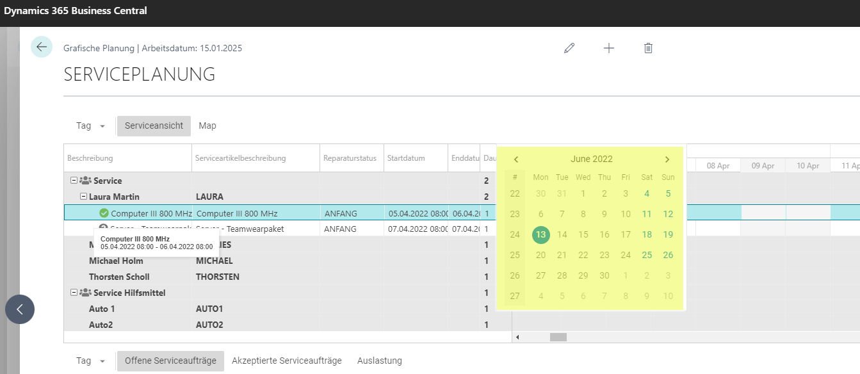Click green check icon of Computer III row
860x374 pixels.
point(104,213)
